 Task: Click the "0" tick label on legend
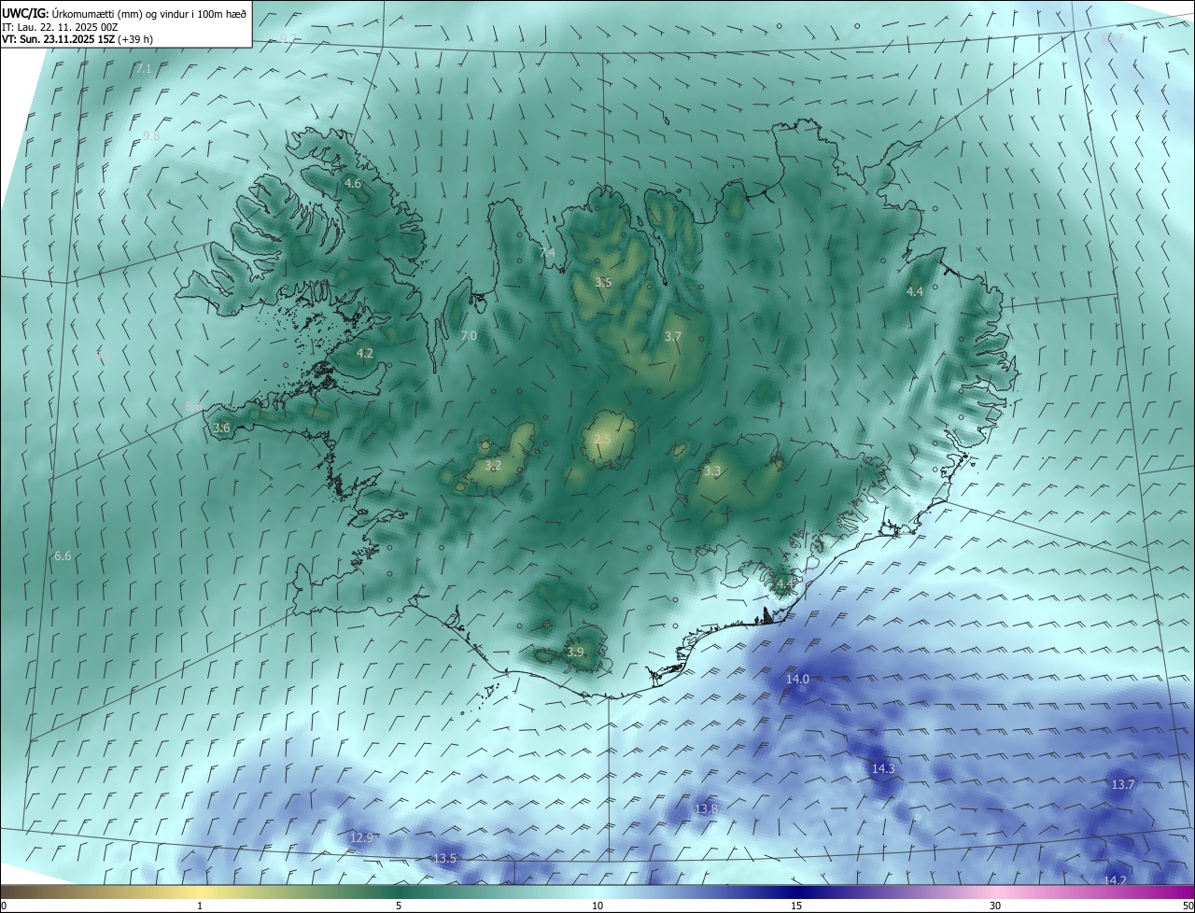[4, 906]
